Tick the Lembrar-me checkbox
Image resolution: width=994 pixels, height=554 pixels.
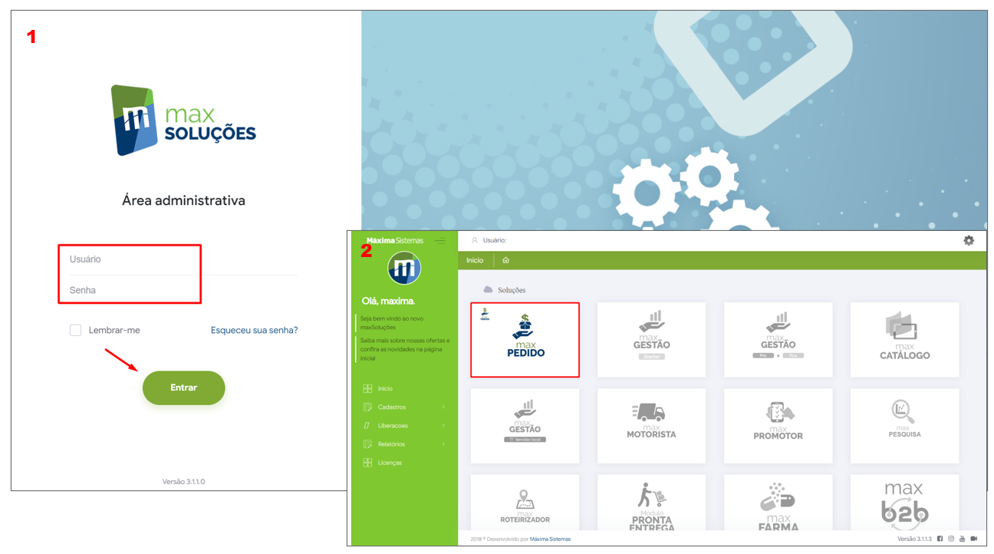75,330
